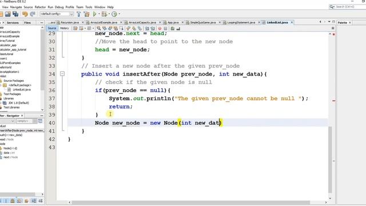The image size is (366, 206).
Task: Click the editor horizontal scrollbar
Action: pos(190,202)
